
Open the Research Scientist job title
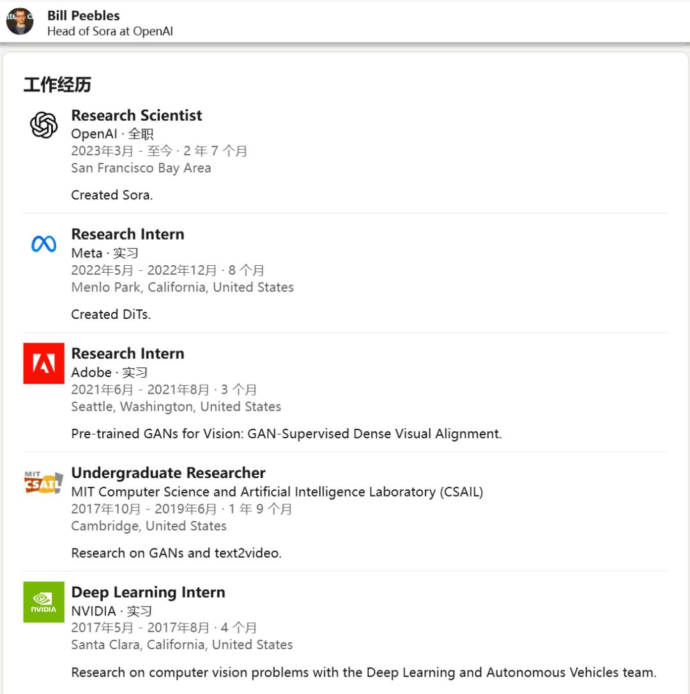click(136, 116)
